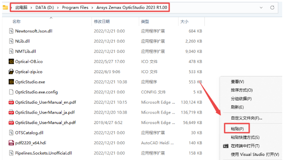Expand the chevron after 此电脑 in the path
This screenshot has height=160, width=283.
coord(31,7)
